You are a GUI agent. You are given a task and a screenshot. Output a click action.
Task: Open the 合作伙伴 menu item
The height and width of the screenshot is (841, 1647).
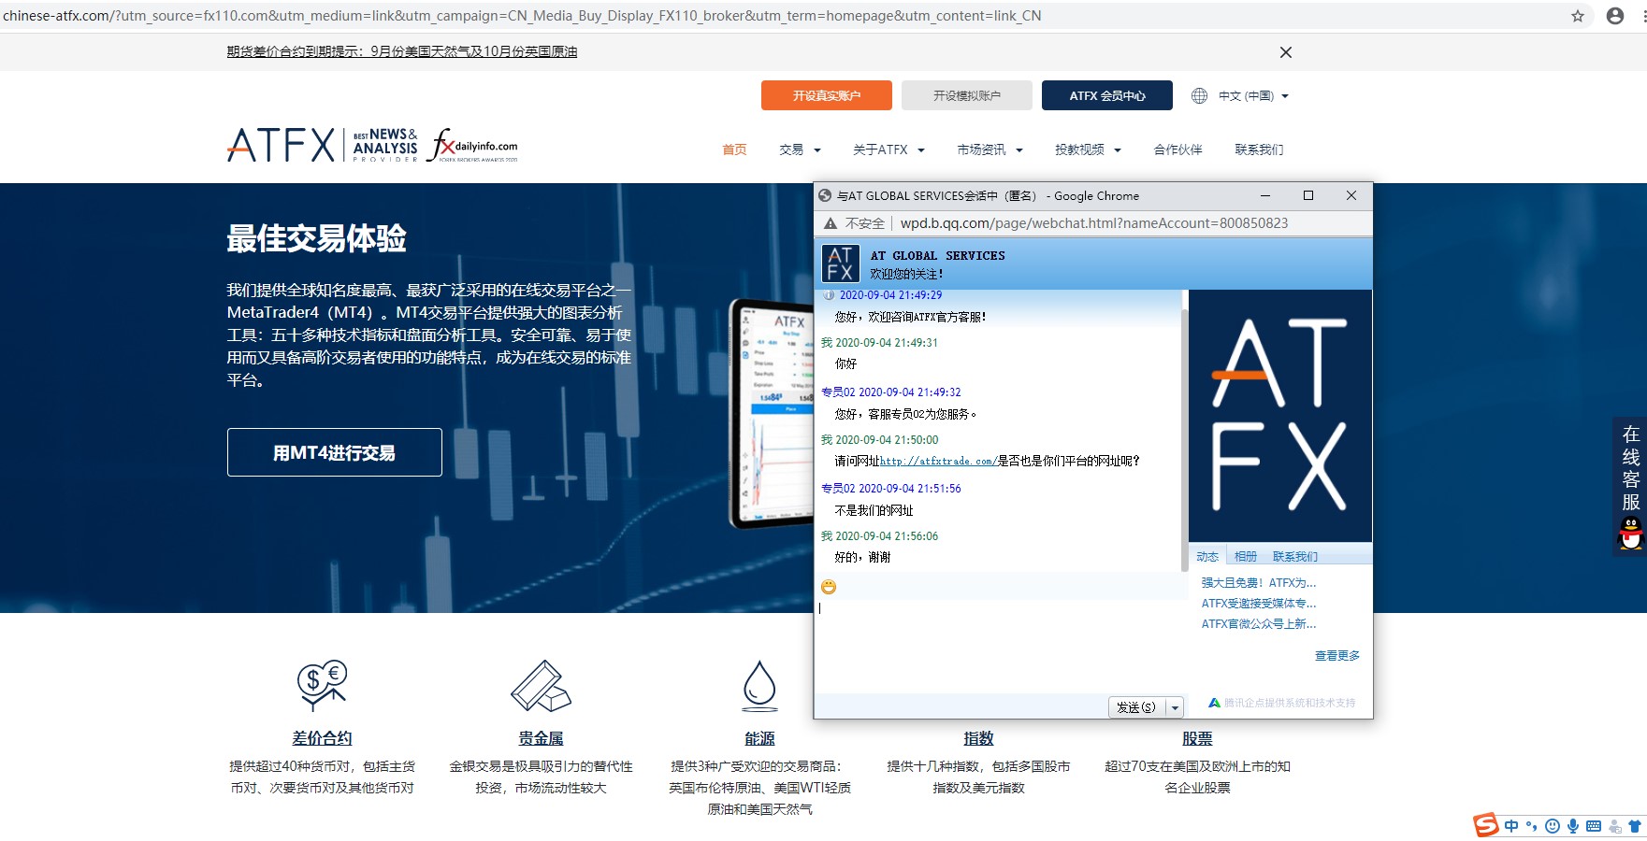click(1177, 150)
